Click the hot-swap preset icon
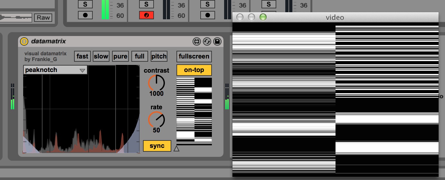 click(207, 41)
